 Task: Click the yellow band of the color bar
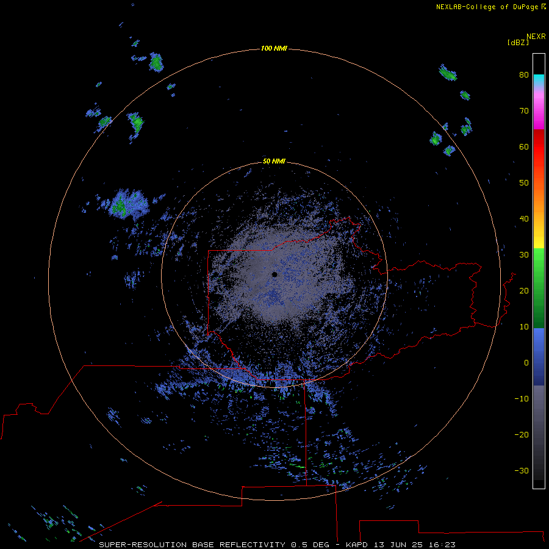[x=539, y=242]
